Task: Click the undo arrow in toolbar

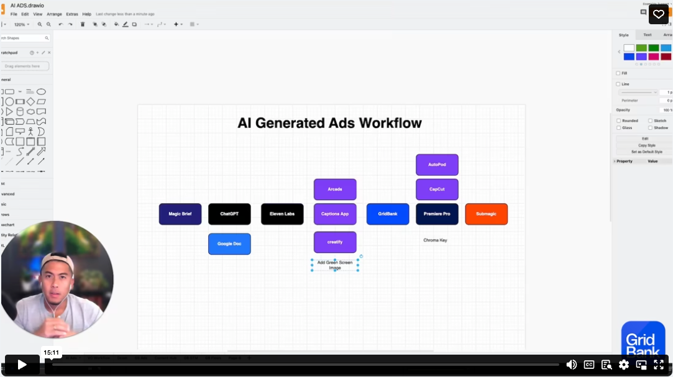Action: pyautogui.click(x=60, y=24)
